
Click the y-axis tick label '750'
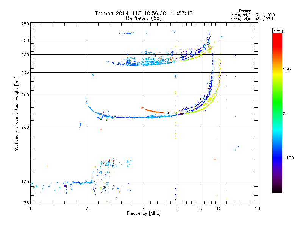pyautogui.click(x=25, y=24)
